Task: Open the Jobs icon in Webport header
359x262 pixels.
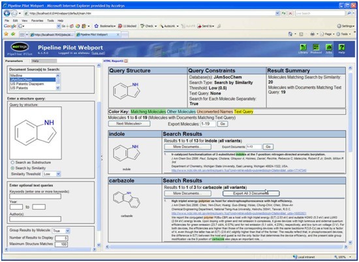Action: coord(328,48)
